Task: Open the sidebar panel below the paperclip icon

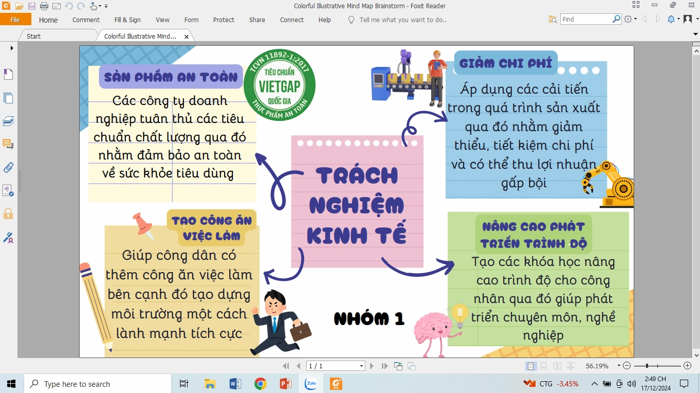Action: (x=8, y=190)
